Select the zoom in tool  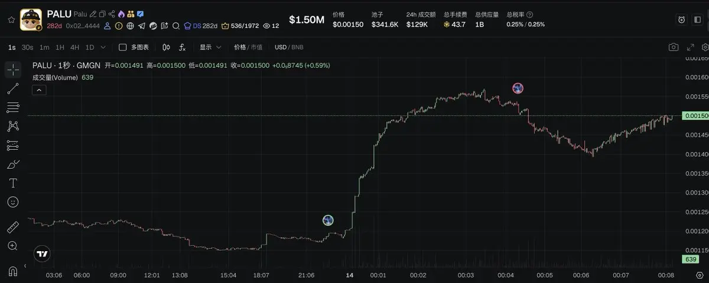(13, 246)
